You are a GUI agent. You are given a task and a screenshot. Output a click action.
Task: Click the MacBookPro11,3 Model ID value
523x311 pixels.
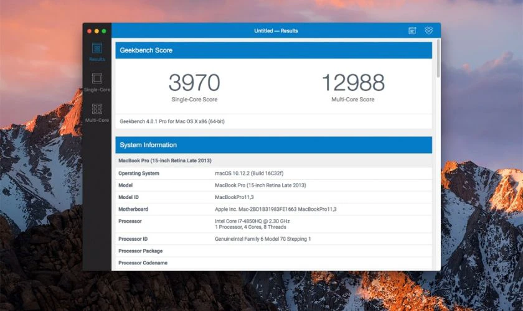[x=234, y=197]
